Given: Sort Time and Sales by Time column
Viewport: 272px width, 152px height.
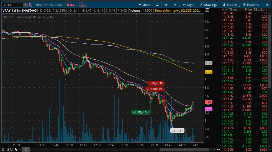Looking at the screenshot, I should point(233,9).
